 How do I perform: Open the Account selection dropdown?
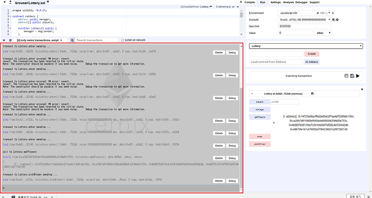[304, 20]
